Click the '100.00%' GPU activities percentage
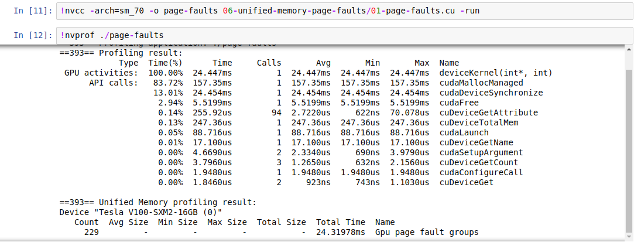 pyautogui.click(x=165, y=73)
